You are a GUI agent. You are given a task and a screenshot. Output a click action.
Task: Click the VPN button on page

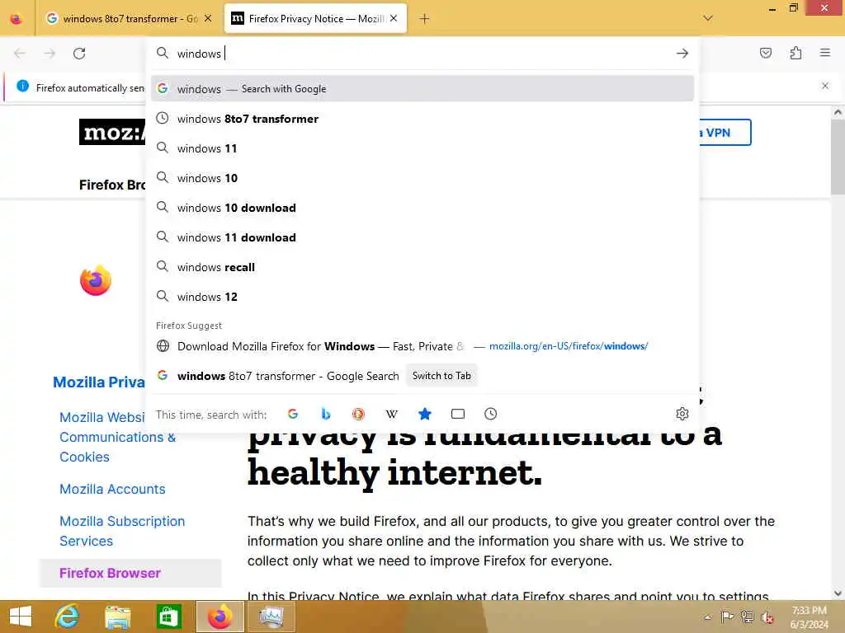coord(725,133)
